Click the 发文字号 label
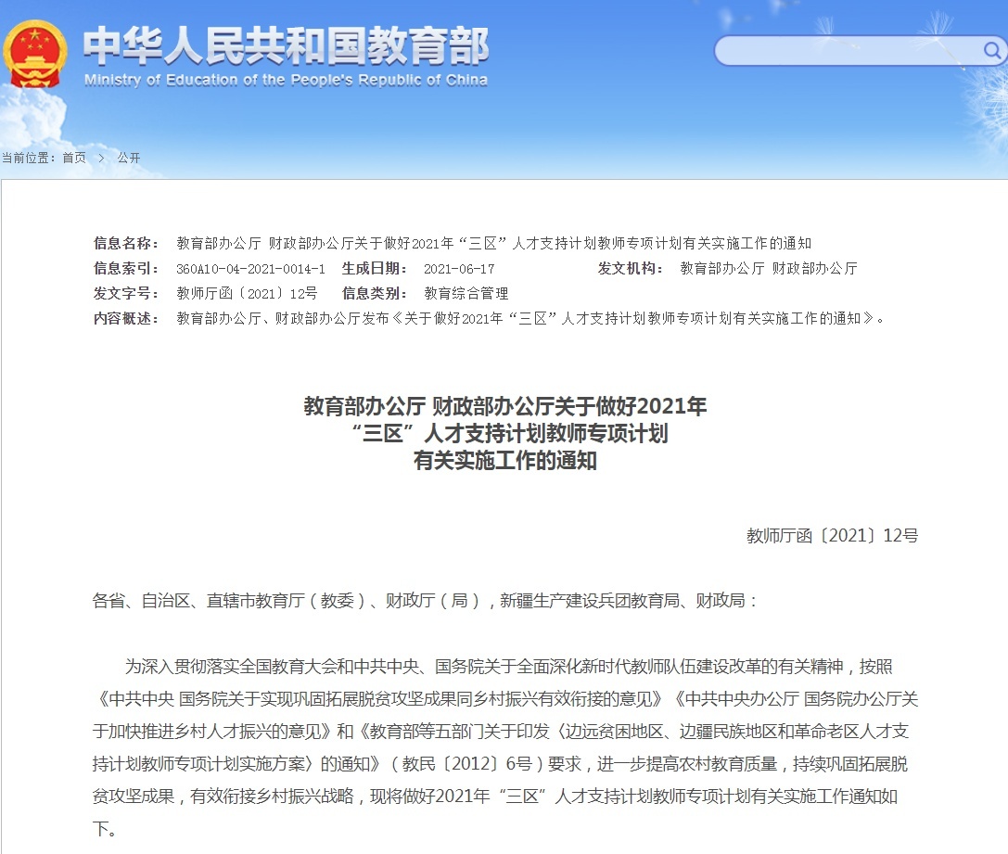 coord(126,294)
